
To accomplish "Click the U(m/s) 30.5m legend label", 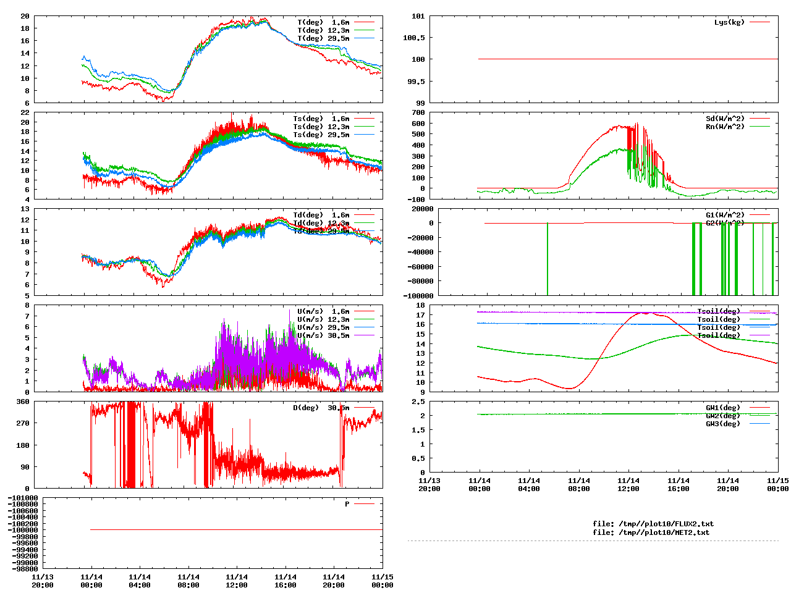I will click(323, 335).
